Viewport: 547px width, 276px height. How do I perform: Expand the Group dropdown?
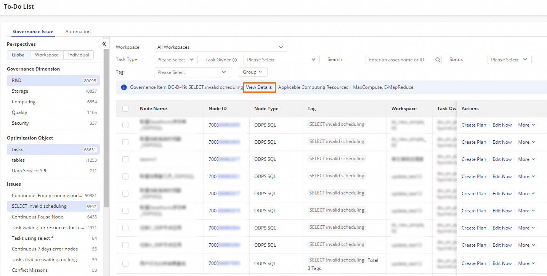point(252,72)
